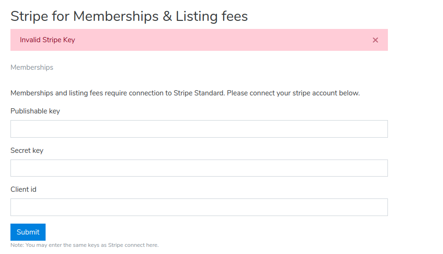Click the small note below Submit

pyautogui.click(x=85, y=245)
